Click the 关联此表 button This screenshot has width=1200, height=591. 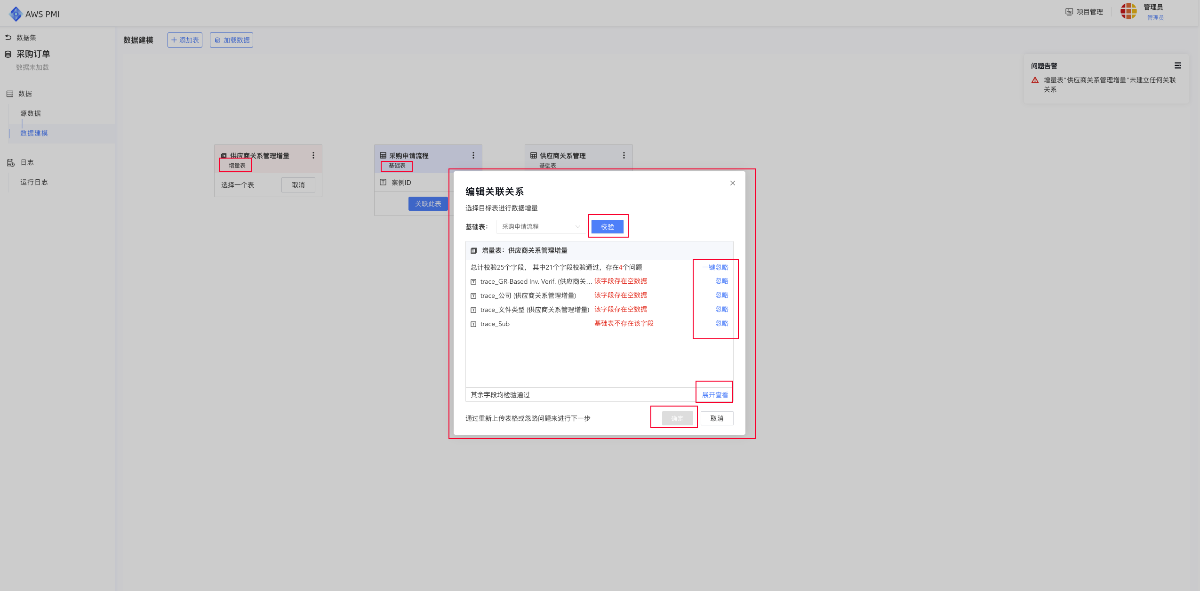(x=428, y=204)
